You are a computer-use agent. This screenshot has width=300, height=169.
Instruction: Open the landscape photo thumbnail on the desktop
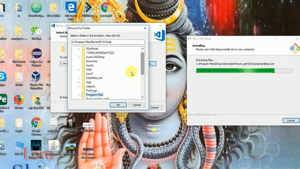(x=71, y=147)
